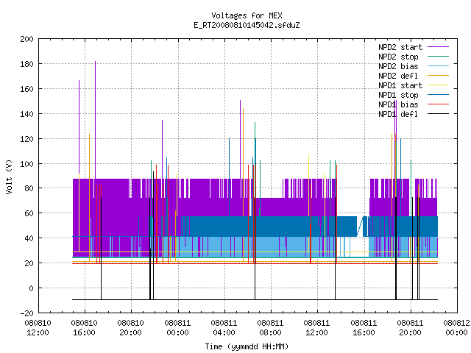
Task: Select the 'NPD2 stop' legend label
Action: [x=398, y=57]
